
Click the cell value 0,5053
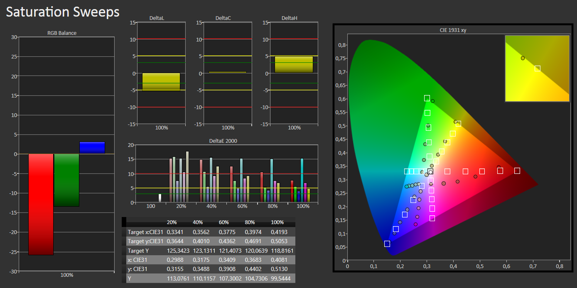pyautogui.click(x=280, y=241)
